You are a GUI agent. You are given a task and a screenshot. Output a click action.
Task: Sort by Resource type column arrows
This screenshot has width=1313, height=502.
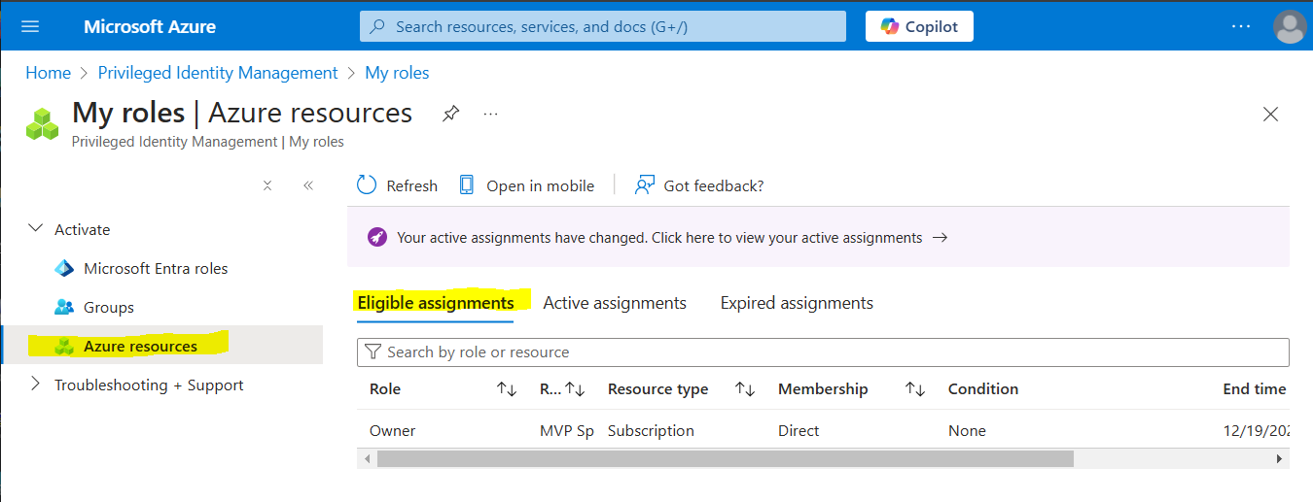(x=745, y=389)
